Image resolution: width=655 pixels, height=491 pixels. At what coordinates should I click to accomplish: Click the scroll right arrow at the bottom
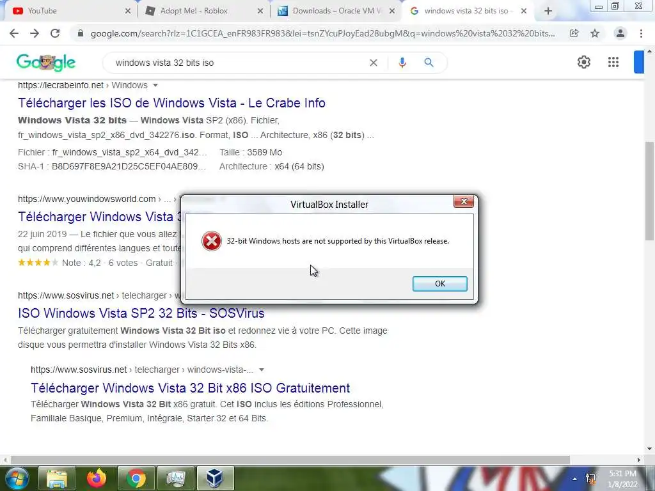(x=639, y=460)
